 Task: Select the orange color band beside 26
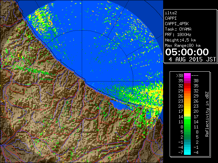(x=187, y=96)
